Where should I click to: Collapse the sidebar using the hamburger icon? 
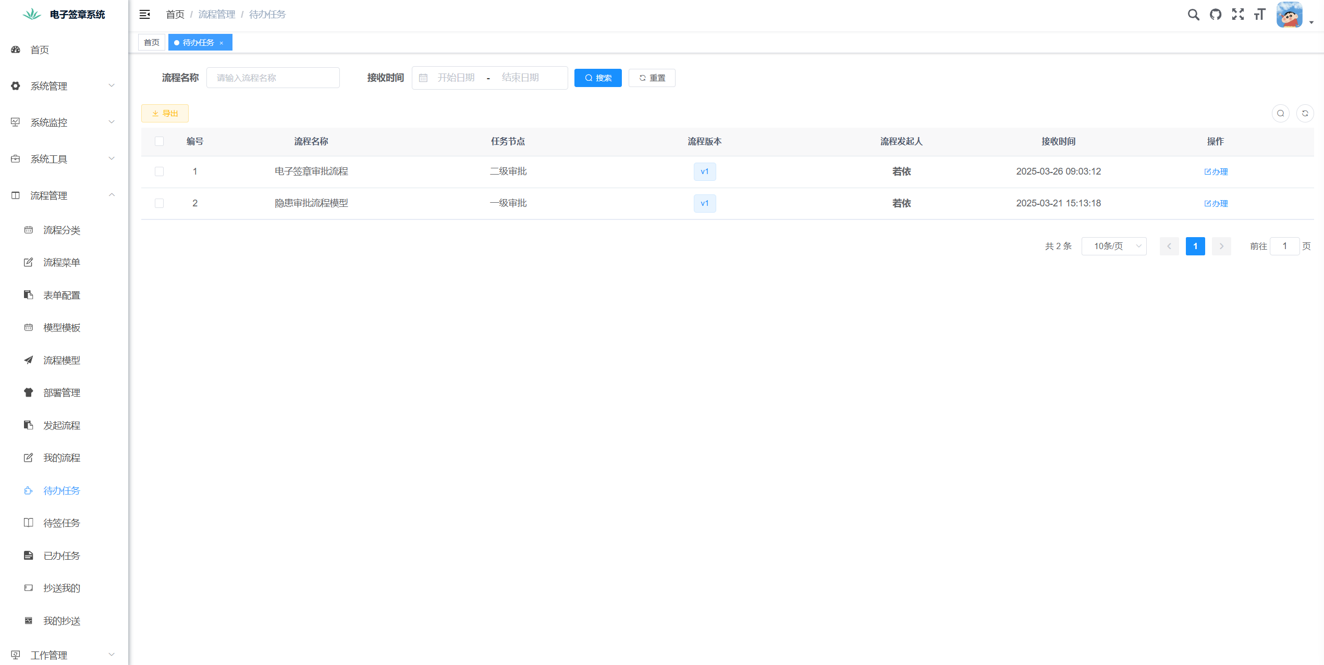pyautogui.click(x=144, y=14)
